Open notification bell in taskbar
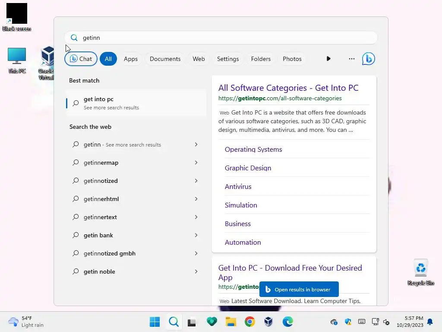 [x=430, y=322]
